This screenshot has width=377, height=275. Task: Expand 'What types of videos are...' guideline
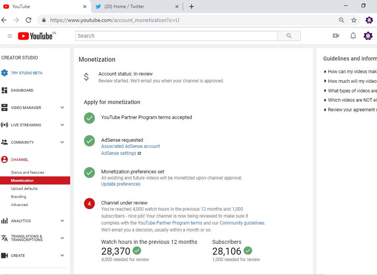pos(350,91)
